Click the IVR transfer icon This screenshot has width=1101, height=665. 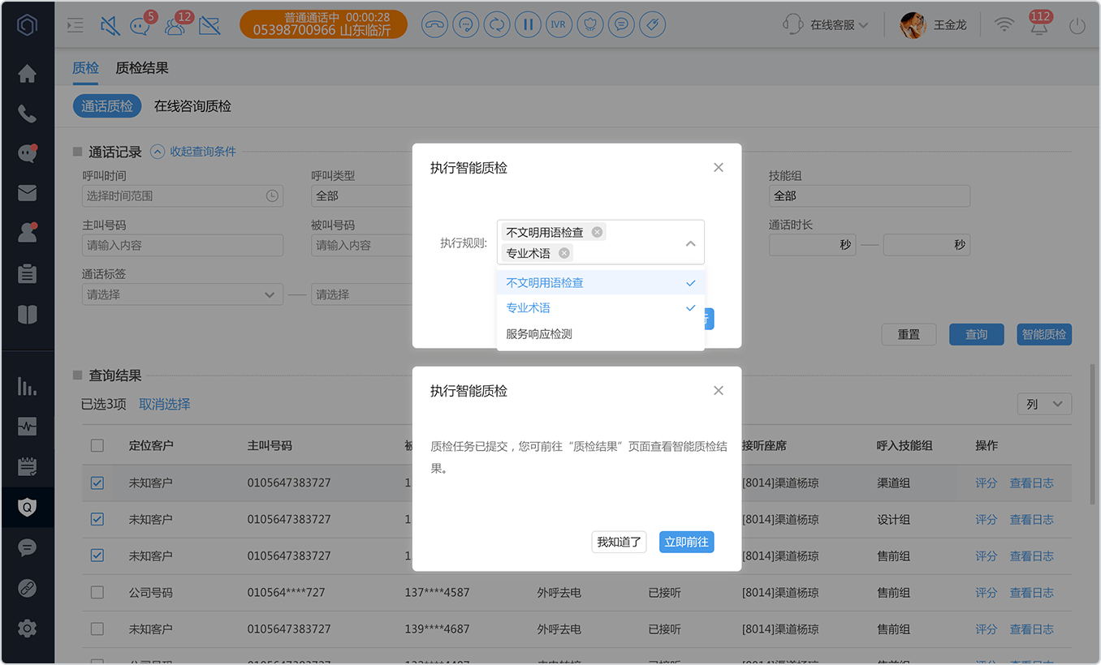(x=558, y=25)
